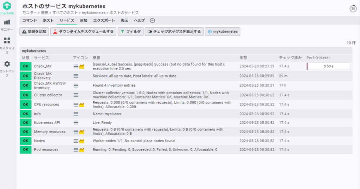Click 問題を認知 button

(34, 32)
